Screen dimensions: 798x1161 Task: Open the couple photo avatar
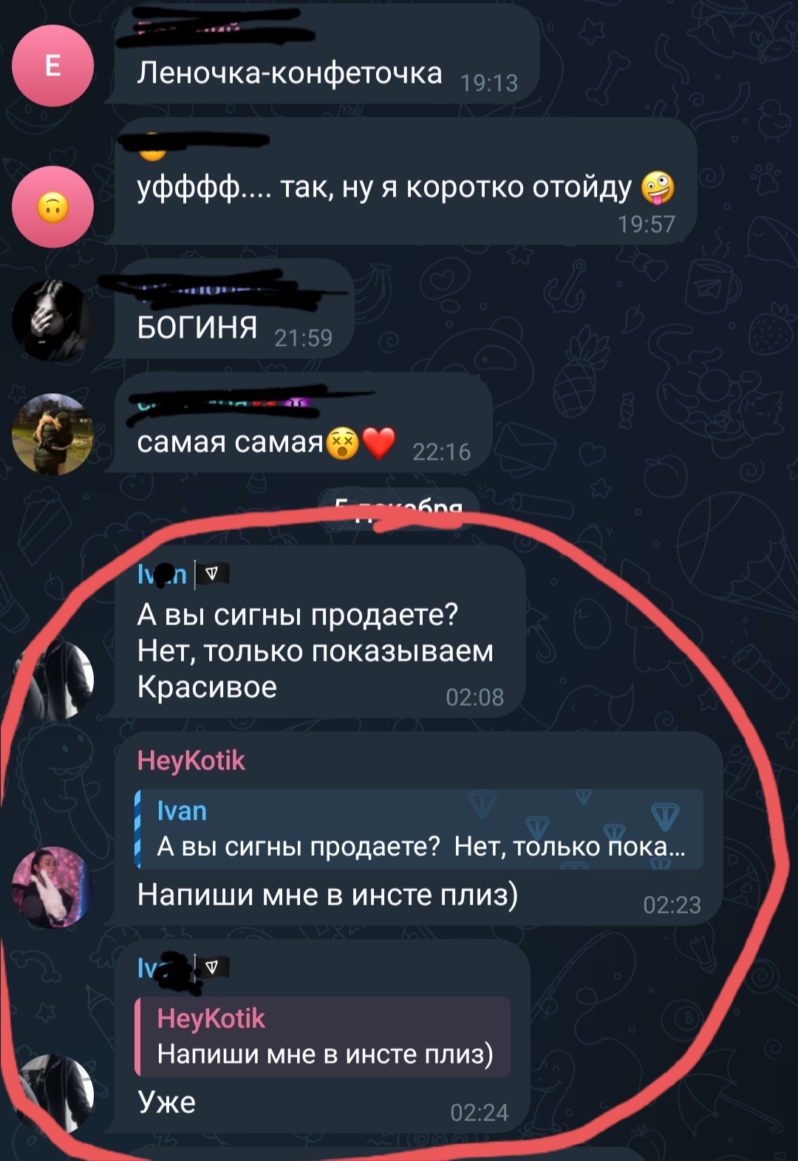click(x=52, y=434)
